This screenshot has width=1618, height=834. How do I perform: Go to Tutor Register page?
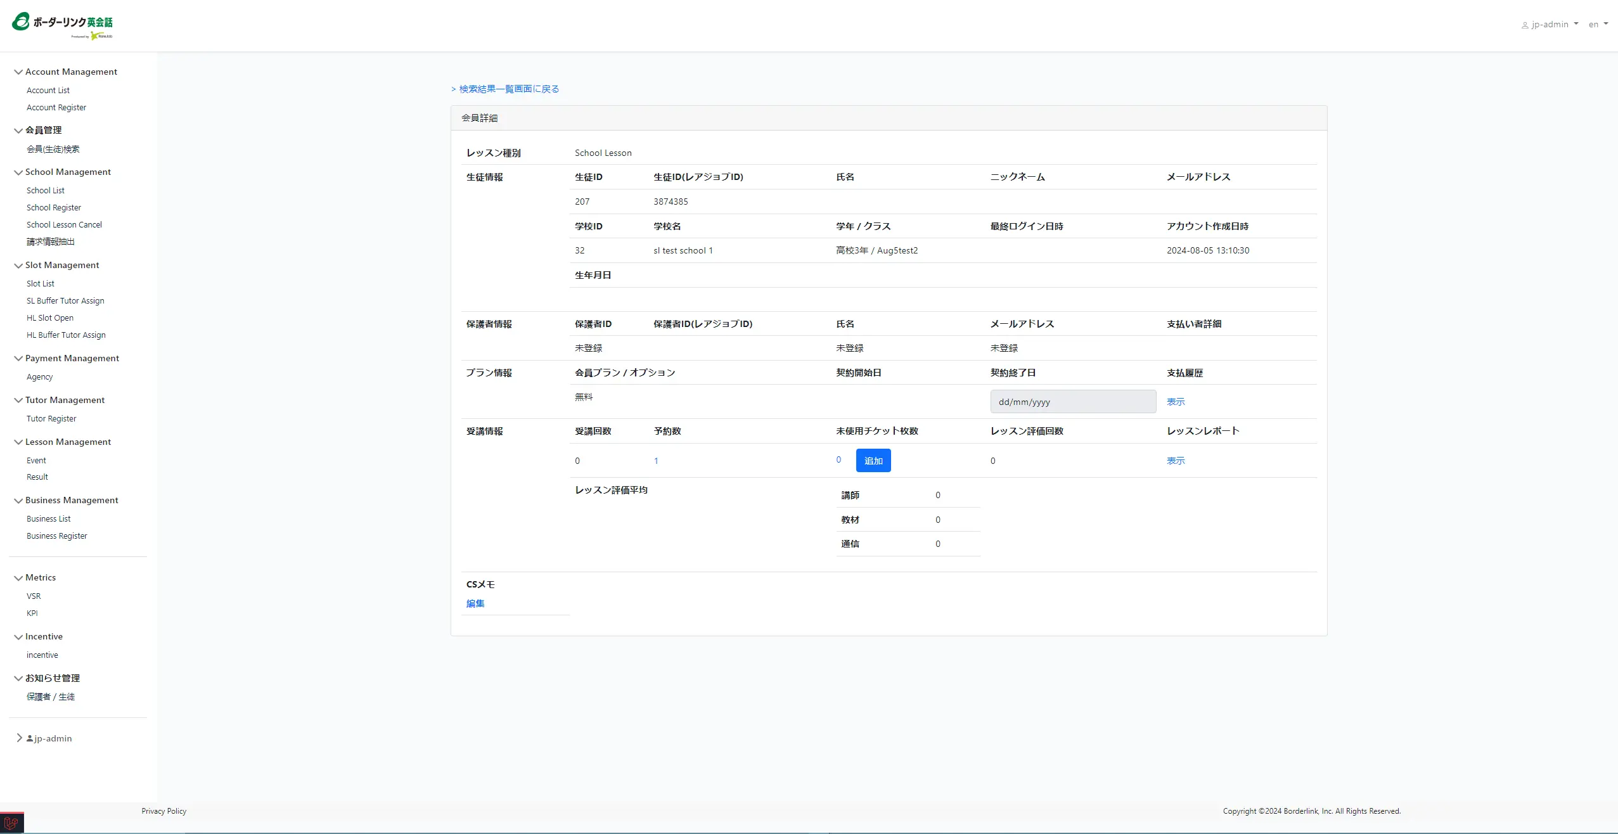point(51,419)
